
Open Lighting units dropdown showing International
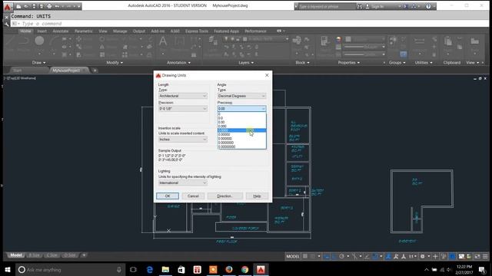[x=183, y=182]
